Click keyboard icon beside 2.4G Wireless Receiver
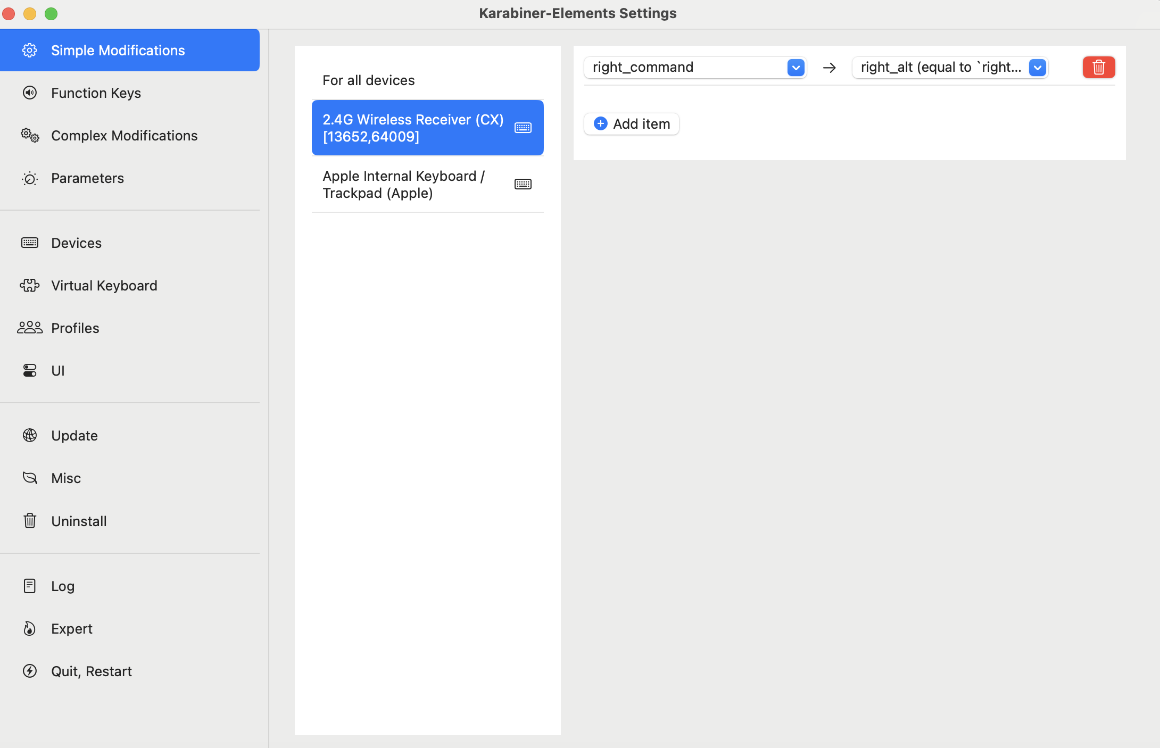This screenshot has height=748, width=1160. [523, 128]
